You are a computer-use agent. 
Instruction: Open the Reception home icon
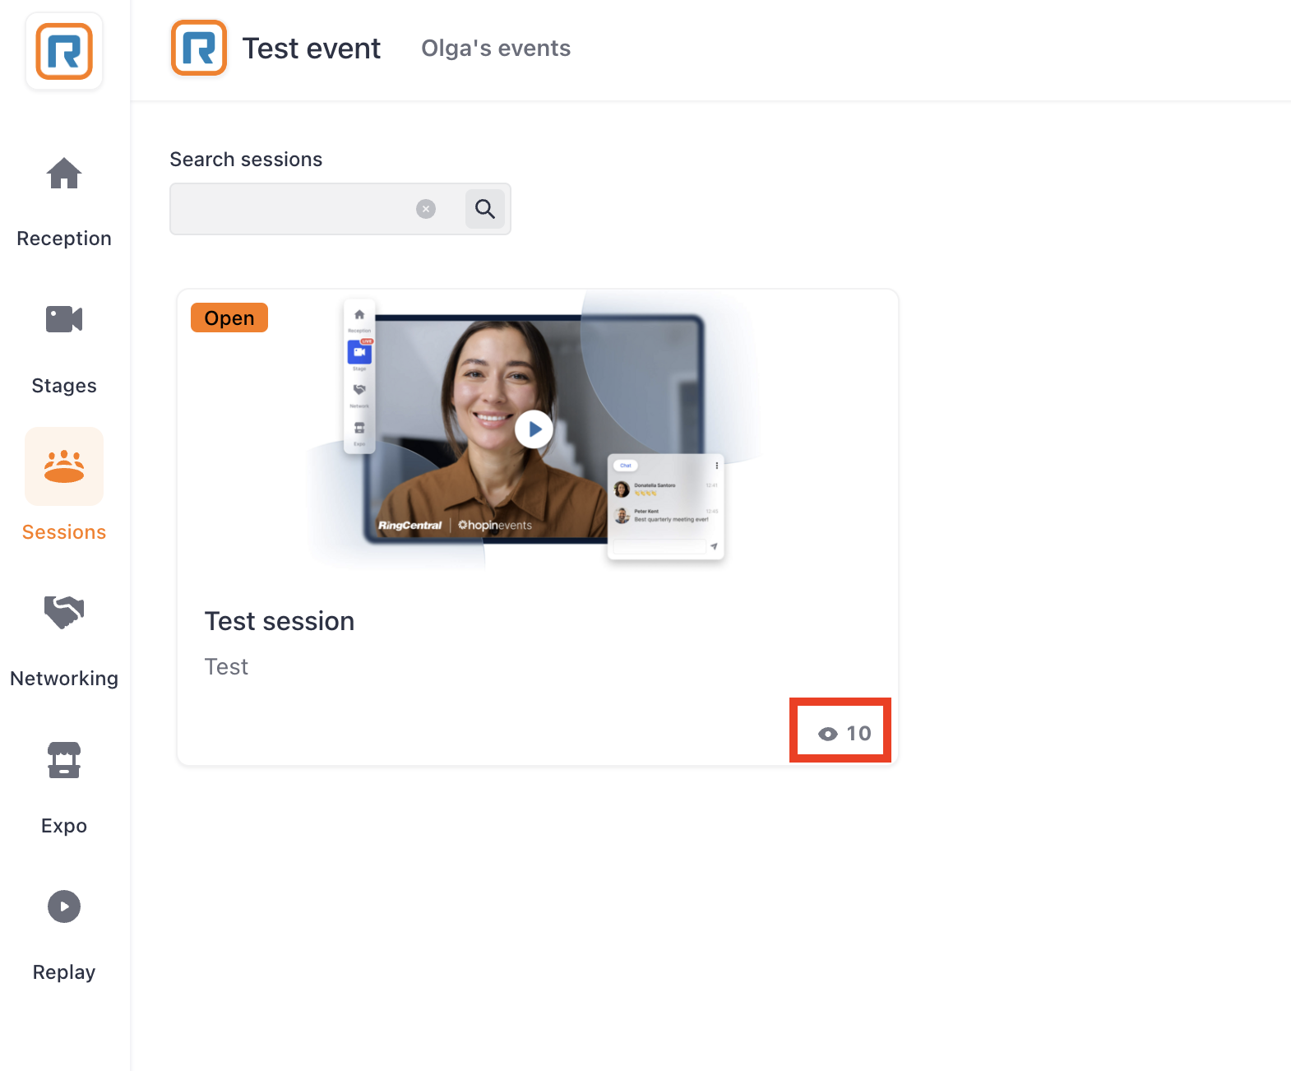pyautogui.click(x=64, y=173)
